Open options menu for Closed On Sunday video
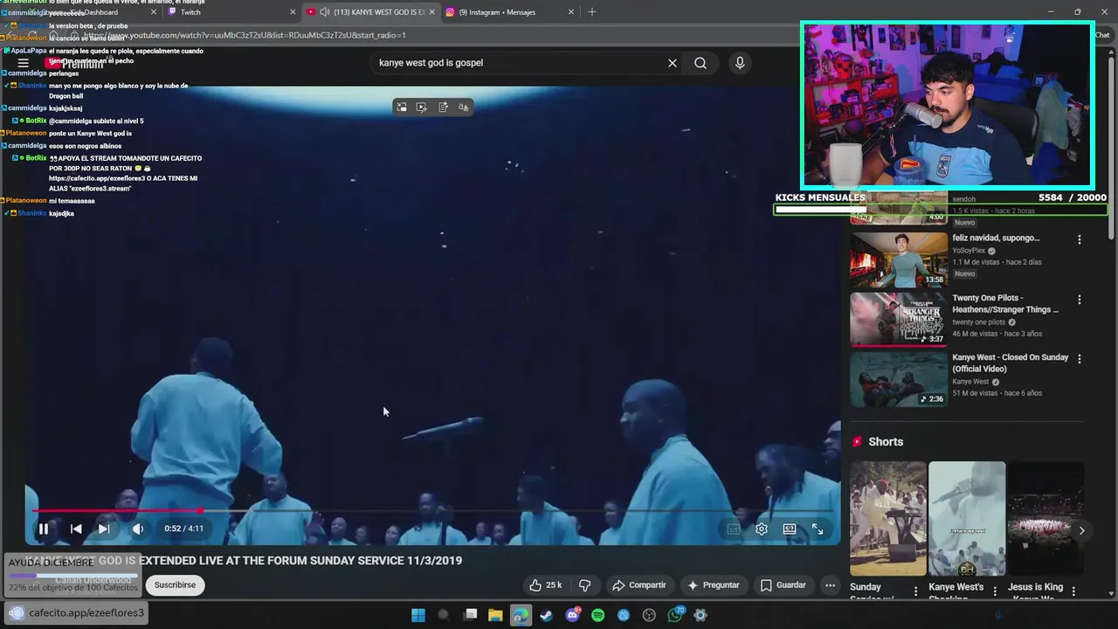The height and width of the screenshot is (629, 1118). click(x=1080, y=359)
